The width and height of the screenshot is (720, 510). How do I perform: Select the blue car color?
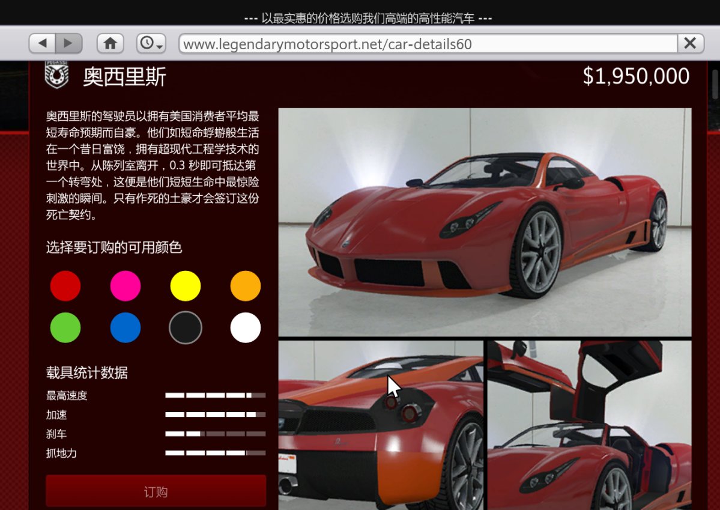126,327
